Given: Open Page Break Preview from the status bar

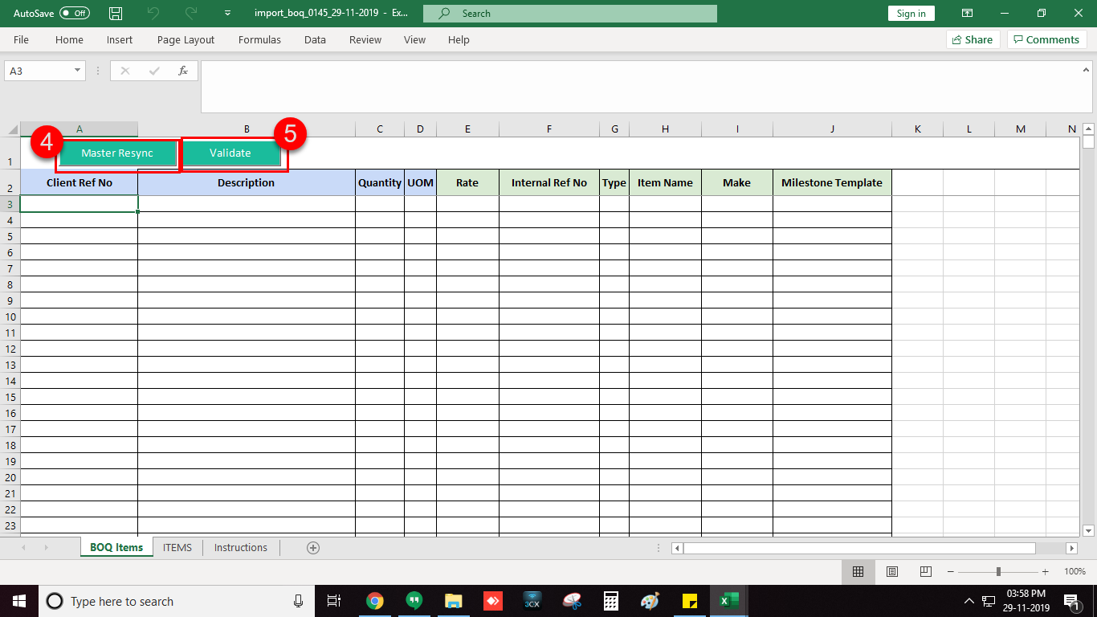Looking at the screenshot, I should tap(925, 571).
